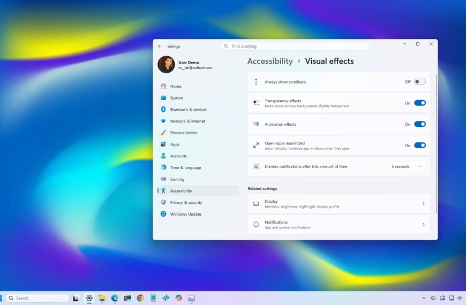The height and width of the screenshot is (305, 466).
Task: Open Task View from the taskbar
Action: tap(76, 298)
